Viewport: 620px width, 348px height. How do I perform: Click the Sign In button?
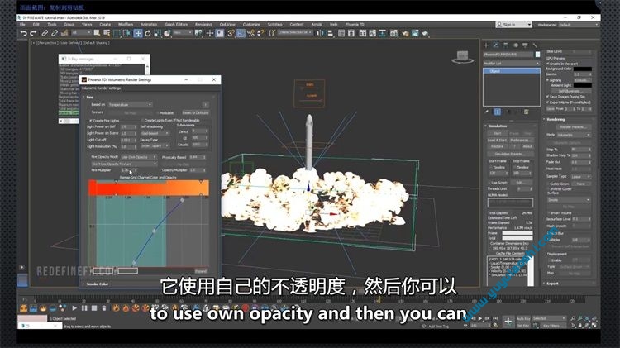pyautogui.click(x=513, y=25)
